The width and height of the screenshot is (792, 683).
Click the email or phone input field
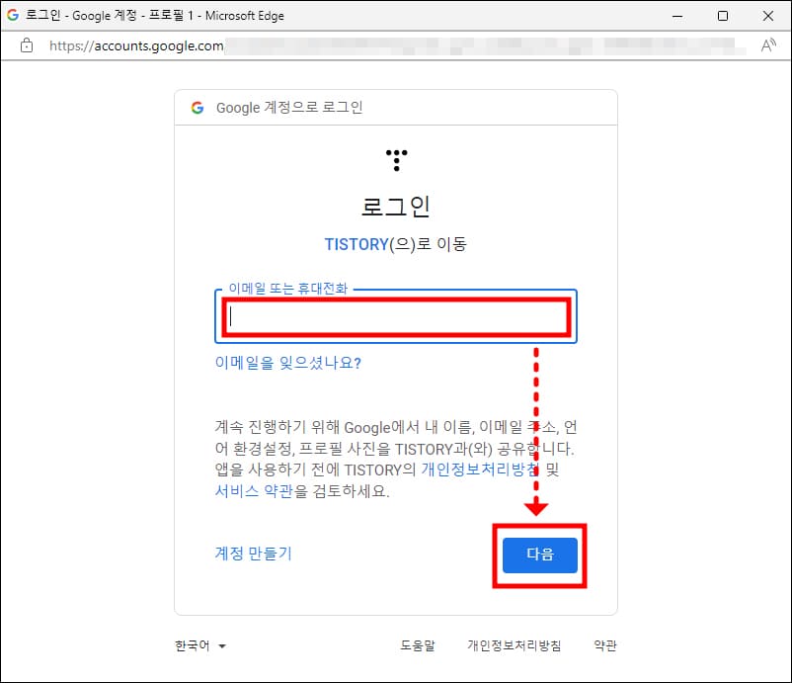tap(395, 315)
